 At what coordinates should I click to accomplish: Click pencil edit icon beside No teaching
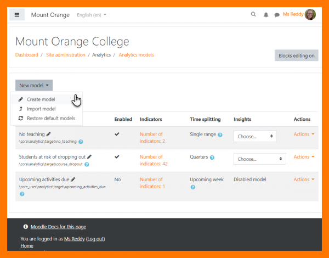coord(48,134)
